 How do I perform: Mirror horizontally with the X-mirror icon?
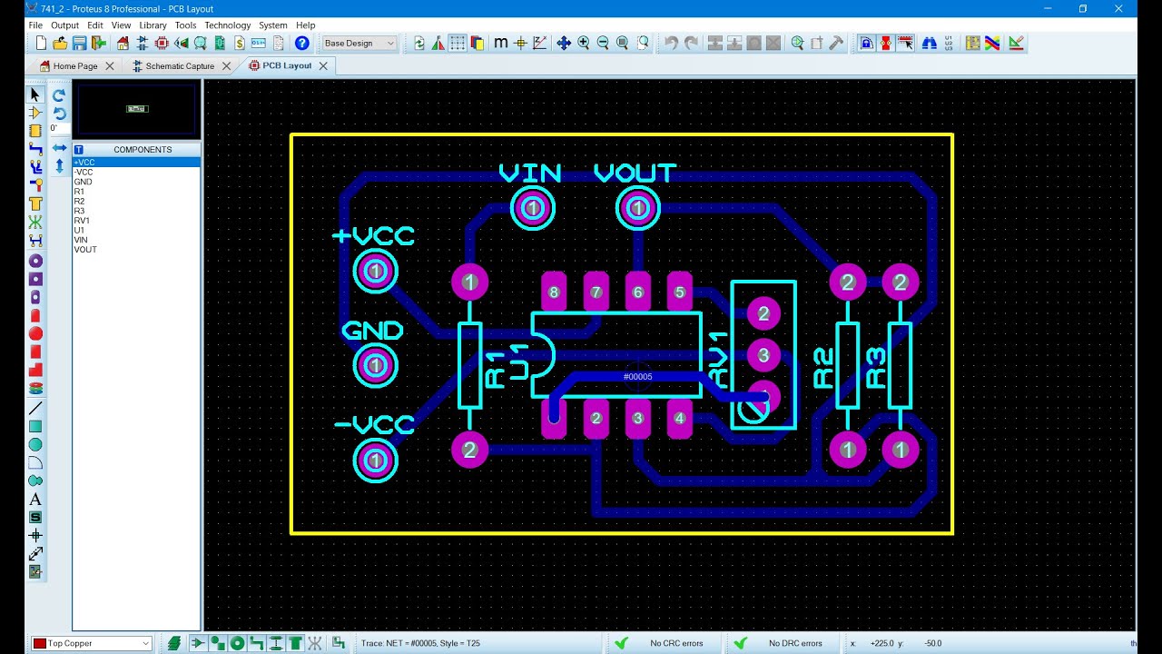coord(59,147)
